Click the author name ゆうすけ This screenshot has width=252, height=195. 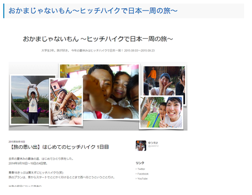pyautogui.click(x=153, y=143)
